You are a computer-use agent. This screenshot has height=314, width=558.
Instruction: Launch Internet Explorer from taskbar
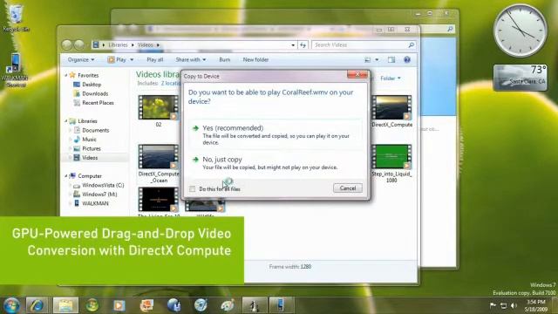[37, 305]
